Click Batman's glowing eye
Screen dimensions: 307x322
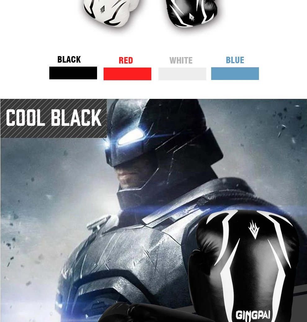pyautogui.click(x=131, y=137)
